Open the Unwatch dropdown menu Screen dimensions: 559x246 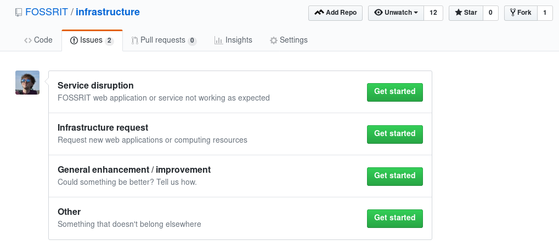click(x=396, y=13)
